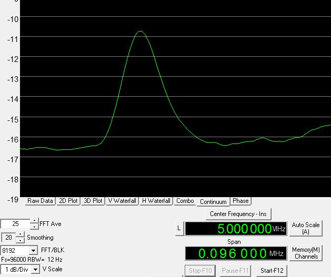Switch to H Waterfall tab
Image resolution: width=331 pixels, height=277 pixels.
(x=157, y=201)
